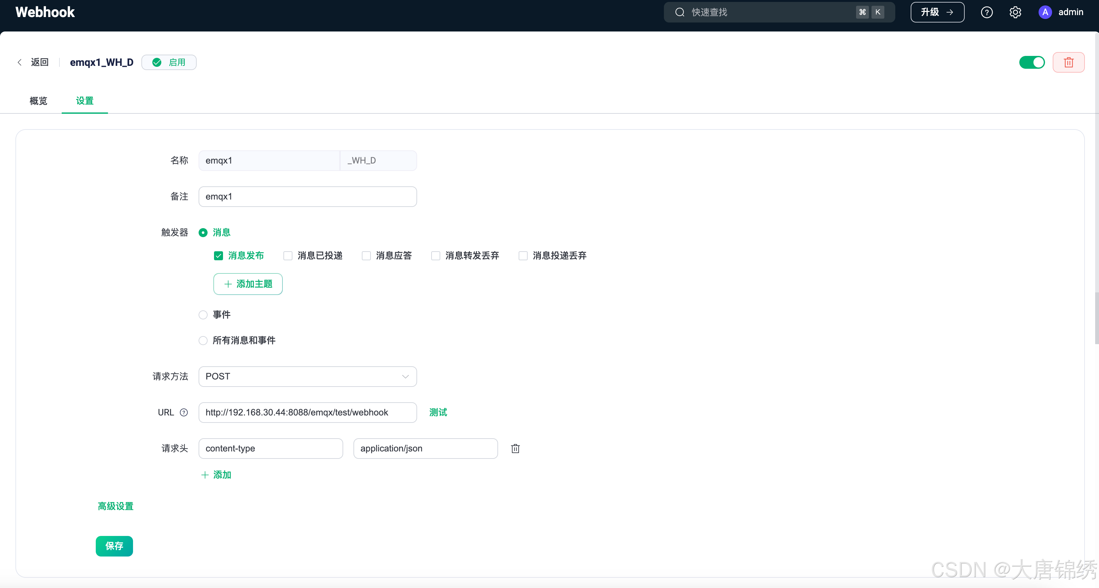The height and width of the screenshot is (588, 1099).
Task: Click the red trash delete webhook button
Action: pos(1068,62)
